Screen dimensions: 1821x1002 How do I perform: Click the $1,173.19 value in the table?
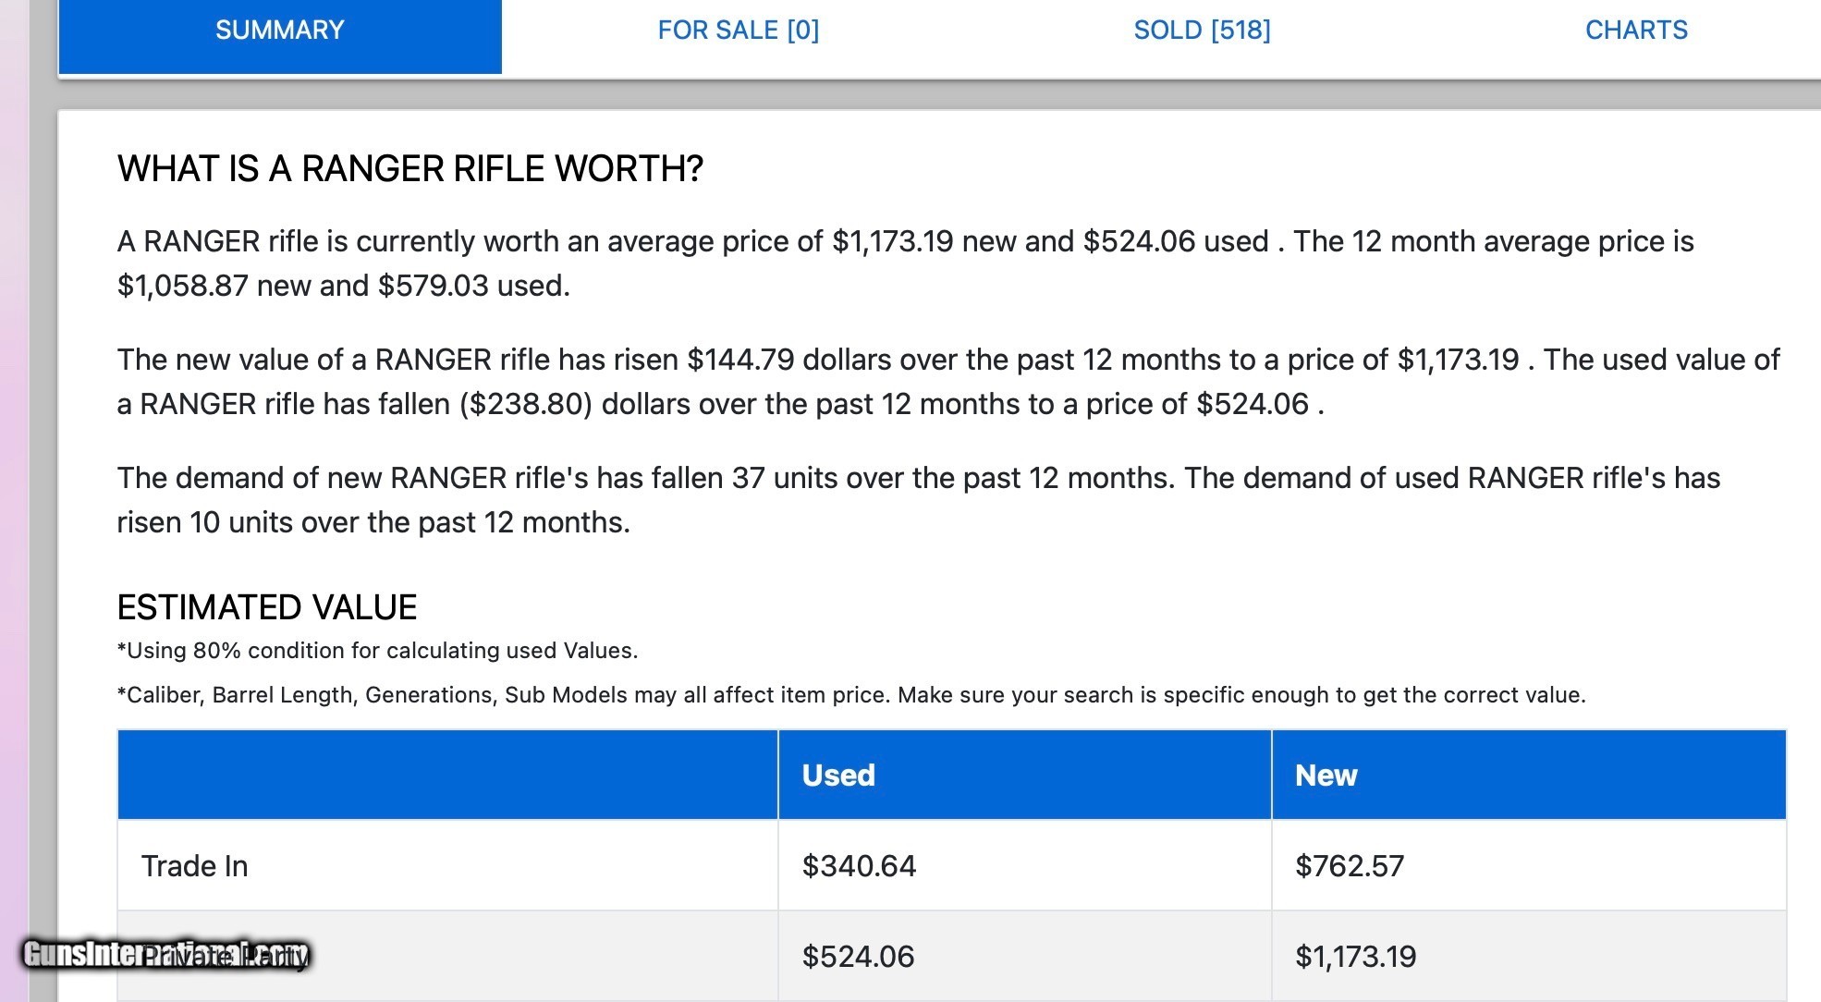[1355, 956]
